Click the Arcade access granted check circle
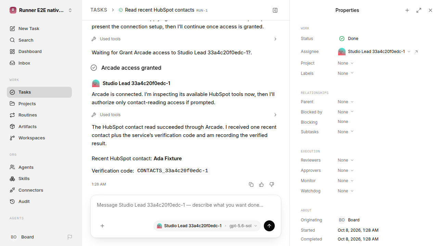438x246 pixels. coord(94,68)
